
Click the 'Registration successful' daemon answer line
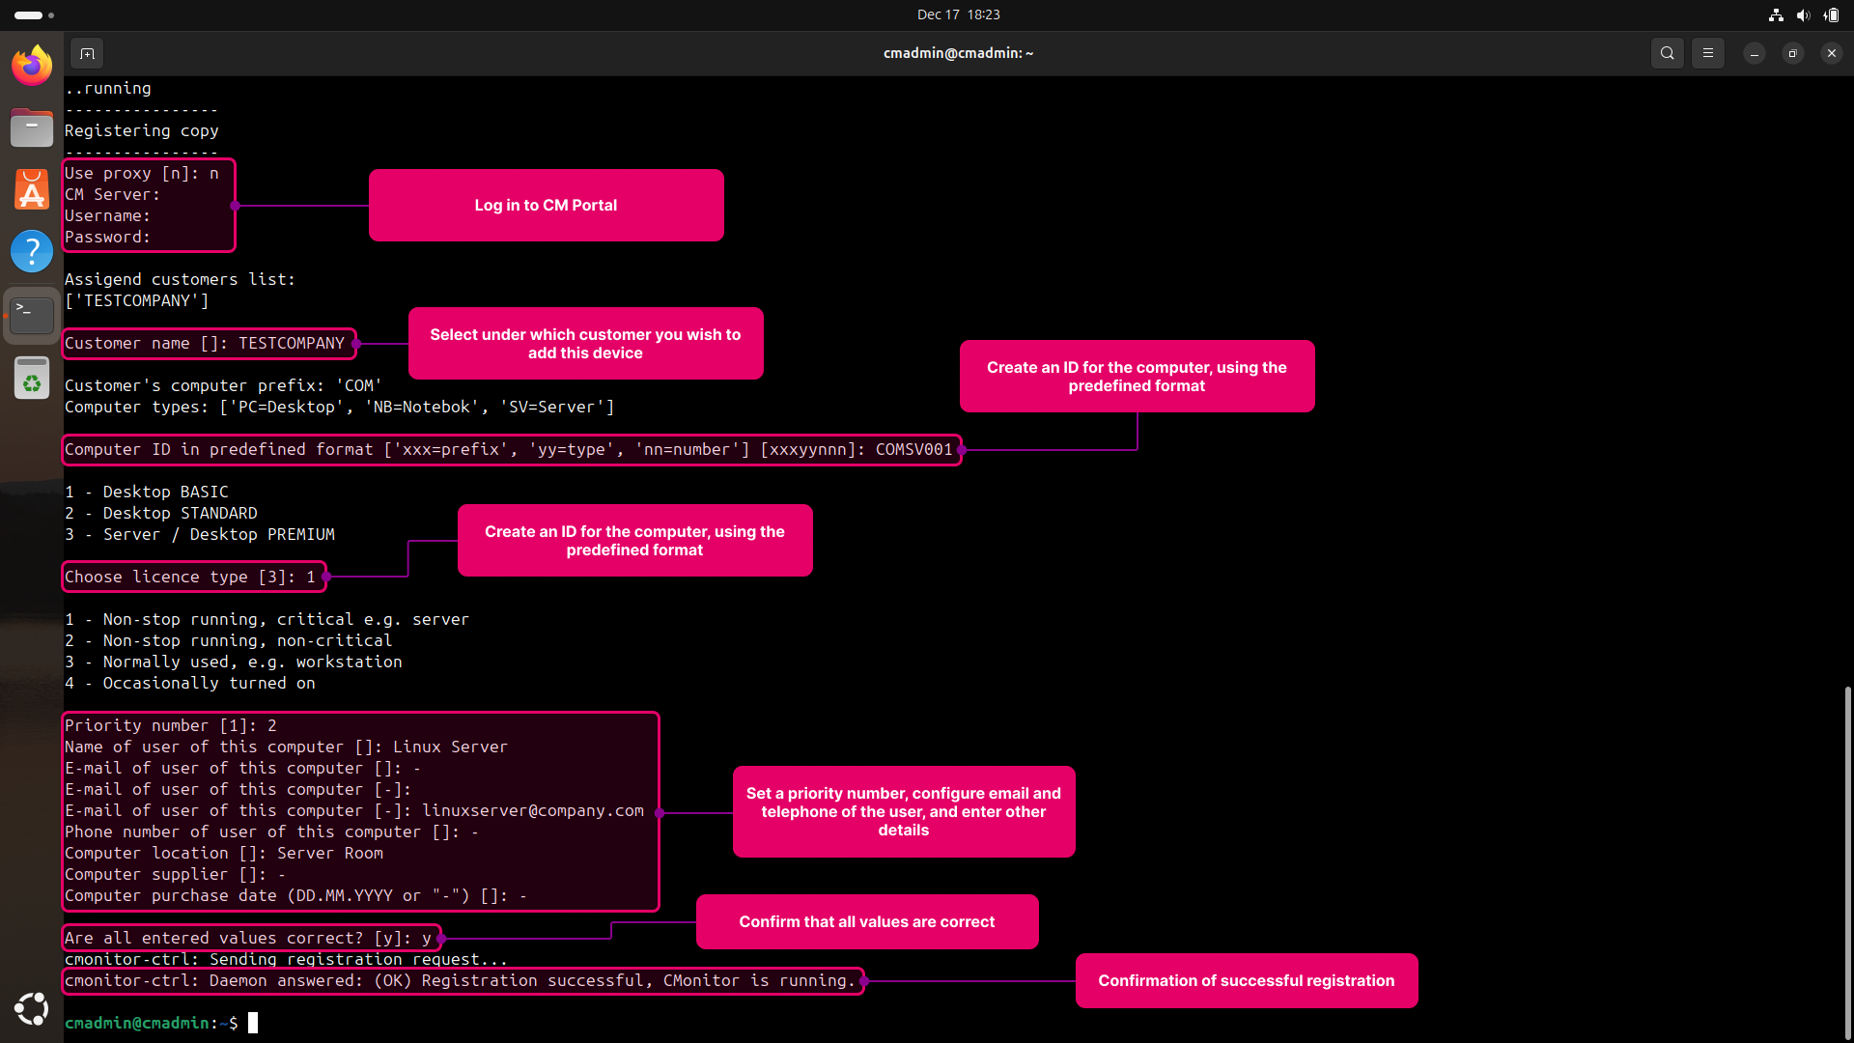tap(461, 980)
